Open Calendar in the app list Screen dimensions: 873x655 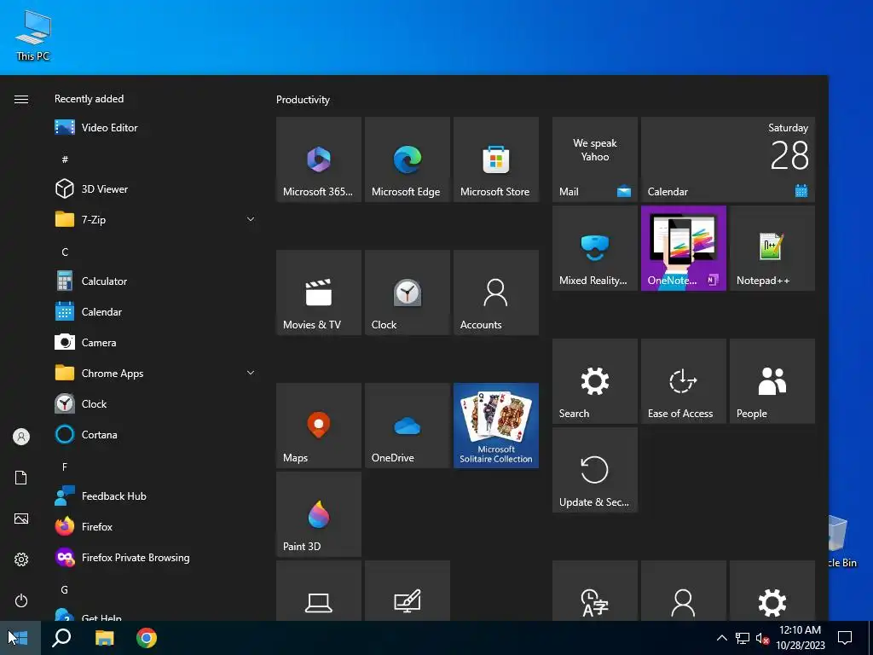pyautogui.click(x=155, y=312)
